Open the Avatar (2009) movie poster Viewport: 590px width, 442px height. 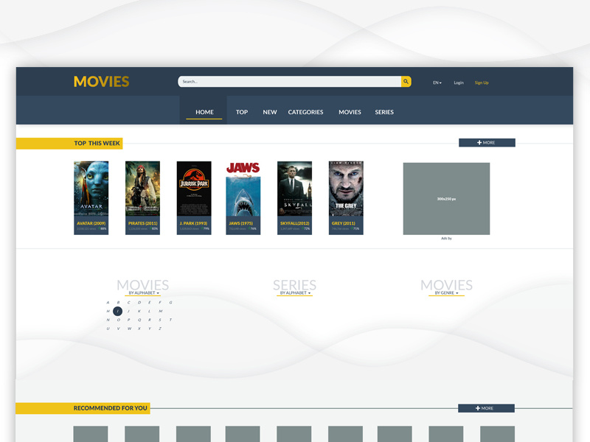(91, 189)
